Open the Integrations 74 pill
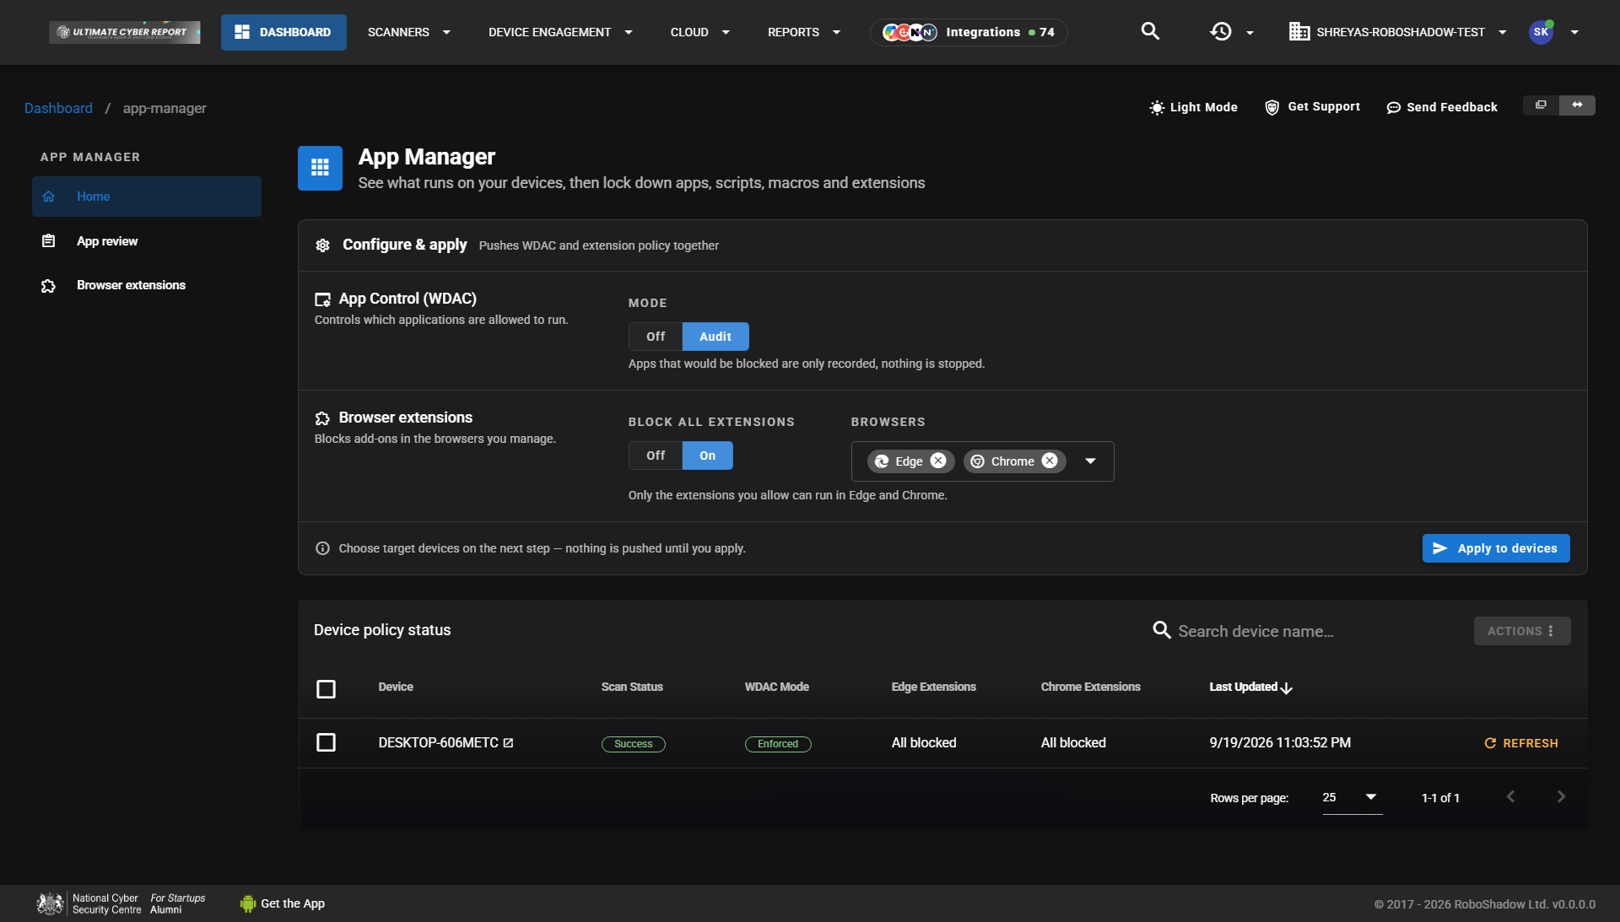Image resolution: width=1620 pixels, height=922 pixels. pos(969,32)
